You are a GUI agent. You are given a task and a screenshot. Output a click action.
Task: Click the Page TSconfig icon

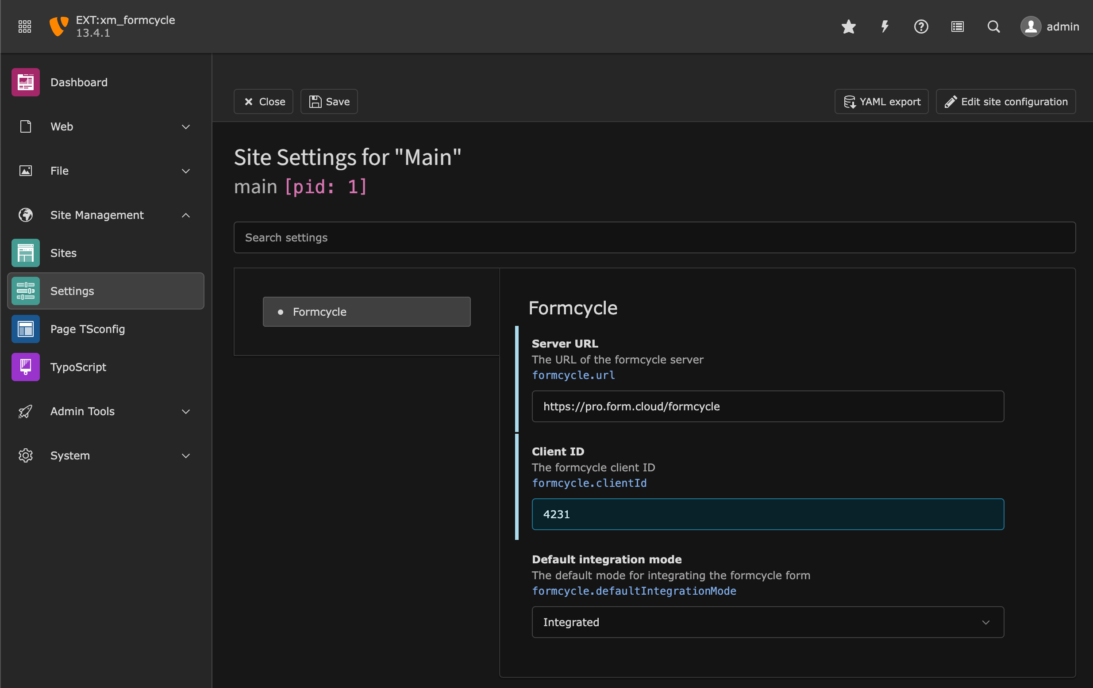pos(25,329)
